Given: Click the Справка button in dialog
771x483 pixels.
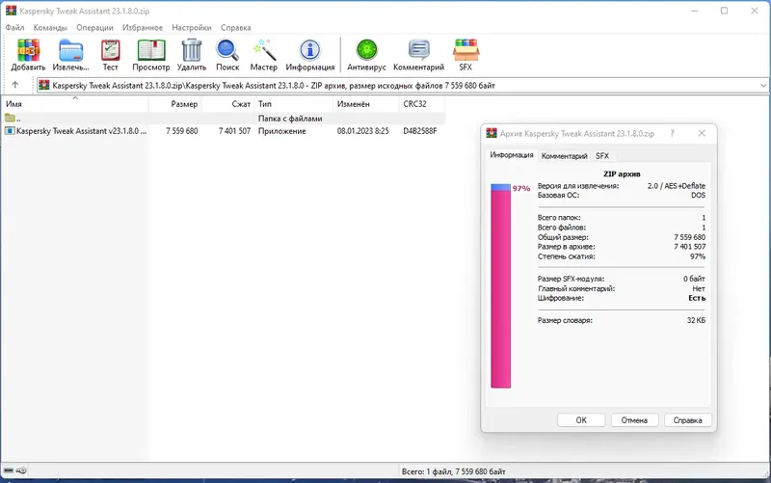Looking at the screenshot, I should coord(687,420).
